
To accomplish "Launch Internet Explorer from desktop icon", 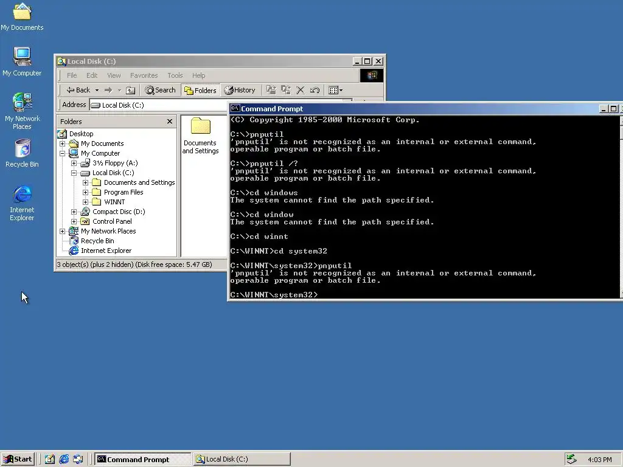I will coord(22,203).
